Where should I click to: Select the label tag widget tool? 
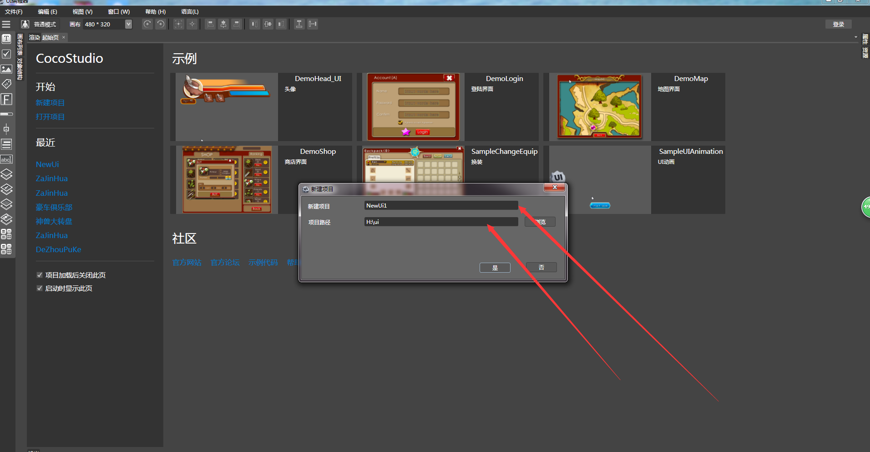pos(6,84)
